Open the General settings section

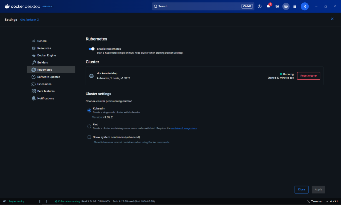tap(51, 41)
